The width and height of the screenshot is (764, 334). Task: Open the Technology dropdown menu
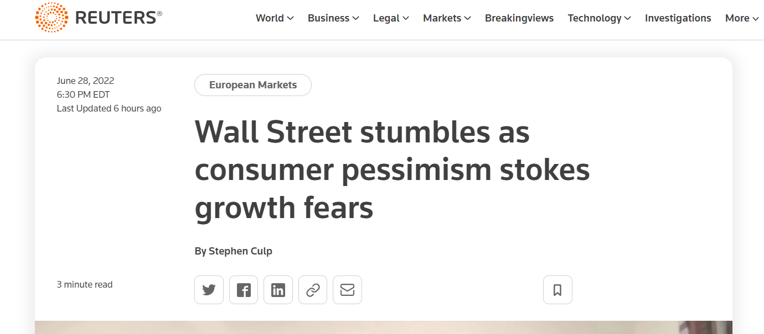pyautogui.click(x=599, y=18)
